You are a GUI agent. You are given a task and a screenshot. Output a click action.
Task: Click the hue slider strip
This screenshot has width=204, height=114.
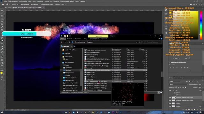tap(201, 25)
